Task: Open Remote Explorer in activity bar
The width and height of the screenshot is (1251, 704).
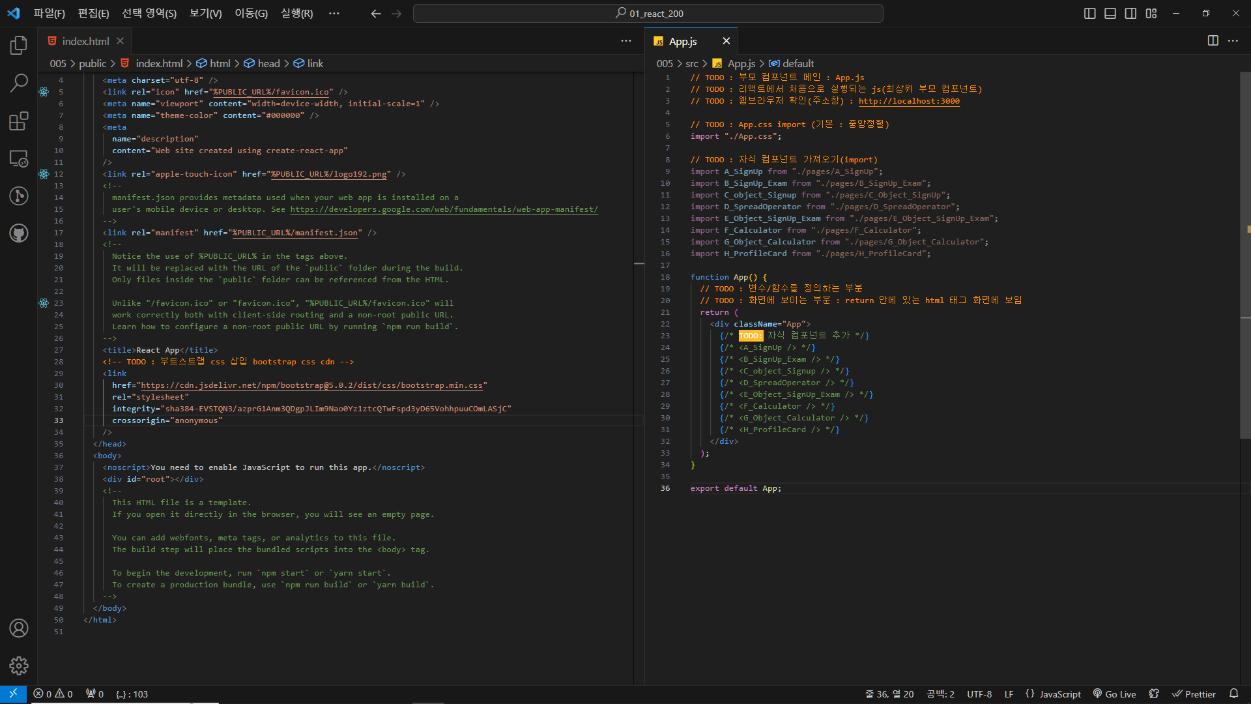Action: pos(19,158)
